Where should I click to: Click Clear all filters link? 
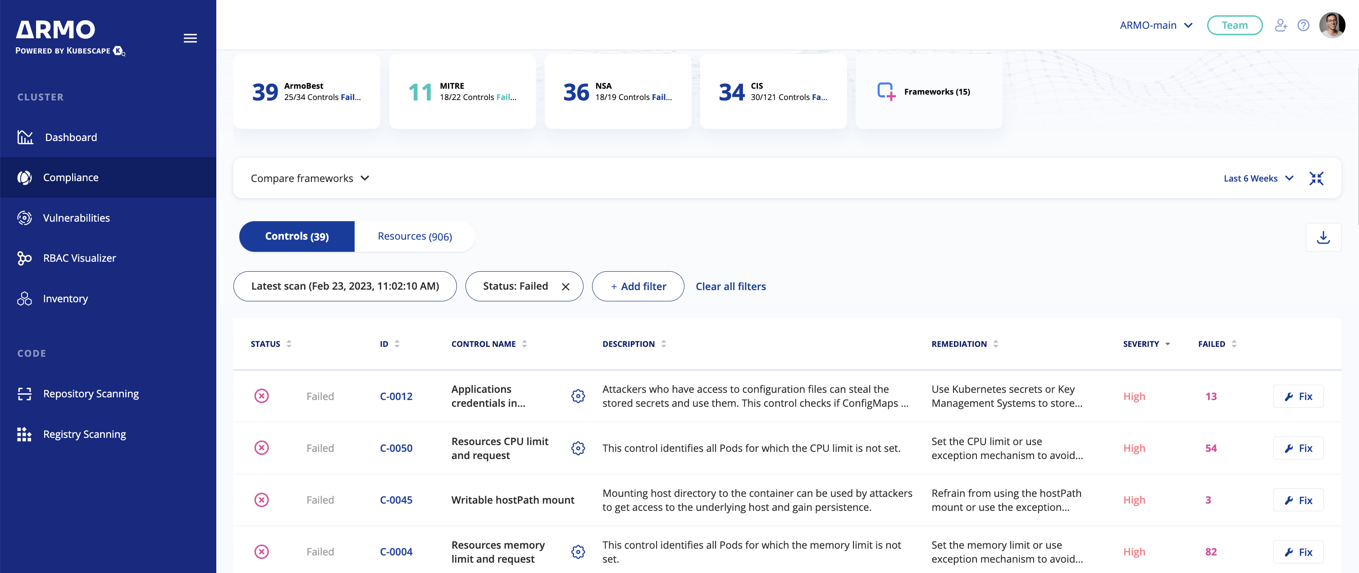(731, 286)
